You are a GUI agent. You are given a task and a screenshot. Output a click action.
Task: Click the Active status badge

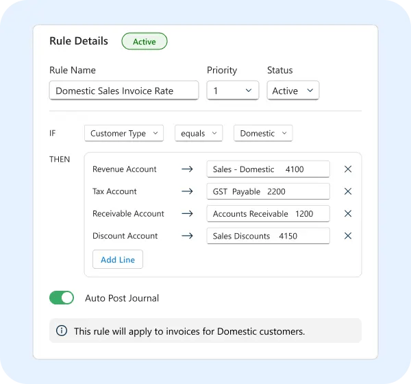click(145, 41)
